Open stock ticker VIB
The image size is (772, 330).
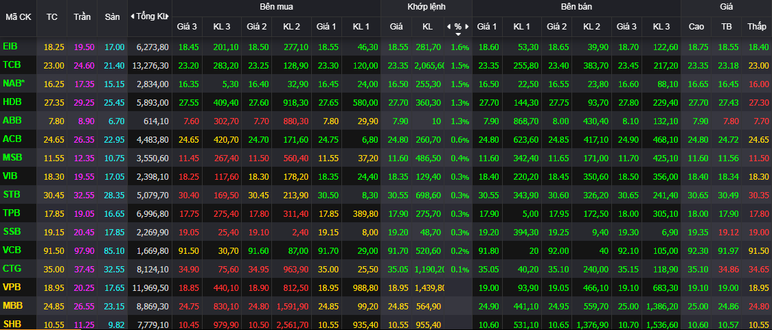click(x=10, y=176)
